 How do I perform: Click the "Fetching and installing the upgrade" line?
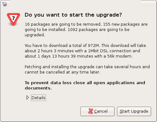click(x=87, y=67)
